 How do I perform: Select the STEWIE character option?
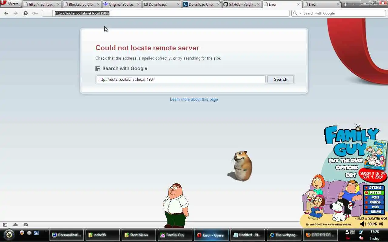coord(373,188)
